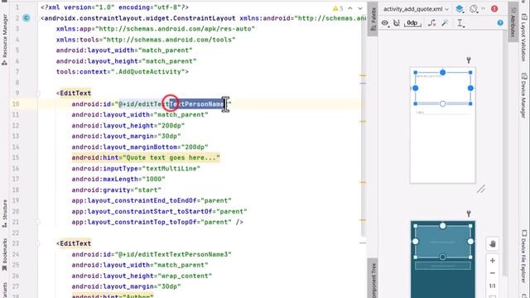Click right constraint anchor in blueprint view

470,242
